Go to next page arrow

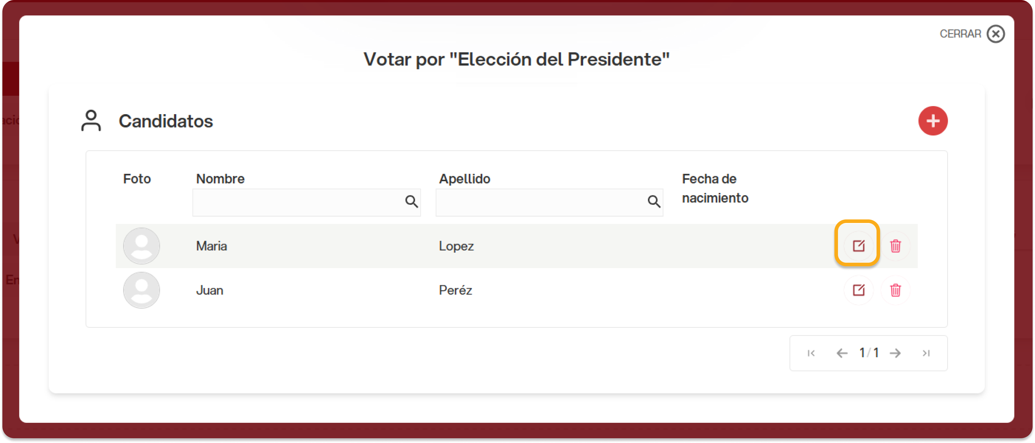pos(895,353)
